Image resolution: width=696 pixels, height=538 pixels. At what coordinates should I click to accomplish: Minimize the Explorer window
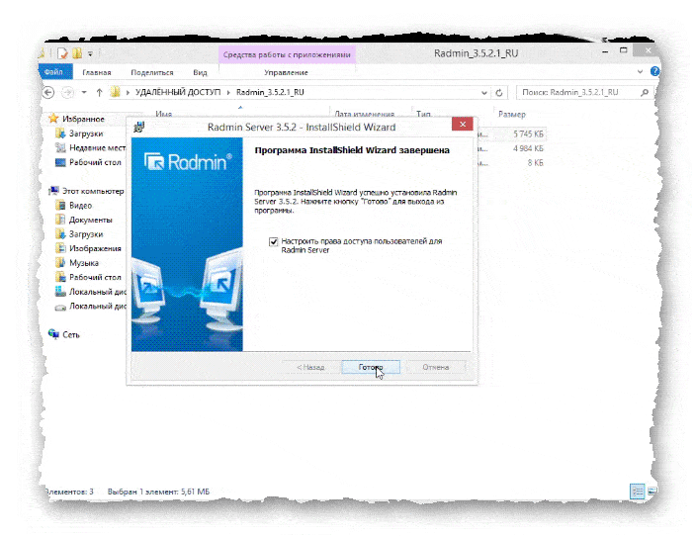click(x=605, y=52)
